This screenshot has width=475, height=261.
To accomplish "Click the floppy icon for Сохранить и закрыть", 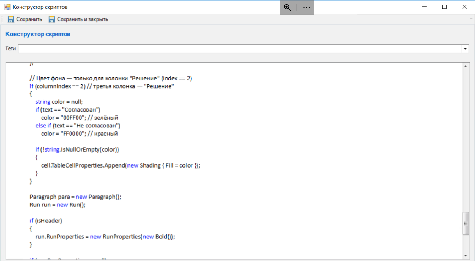I will click(52, 19).
